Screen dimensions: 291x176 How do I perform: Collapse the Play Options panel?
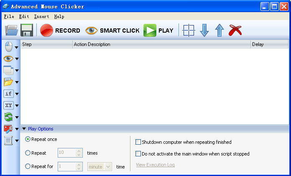point(24,129)
